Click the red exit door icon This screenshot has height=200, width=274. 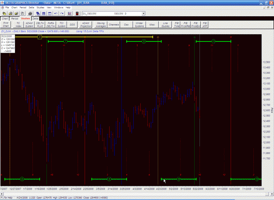(77, 14)
